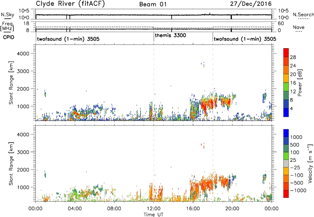Click the "-500" tick on Velocity color bar

297,183
